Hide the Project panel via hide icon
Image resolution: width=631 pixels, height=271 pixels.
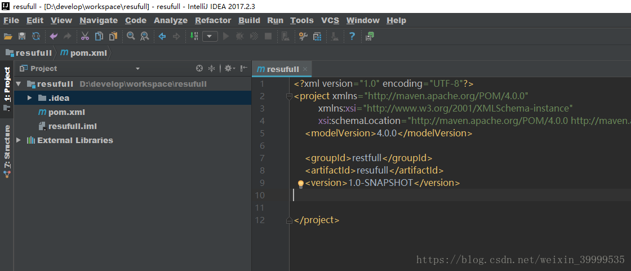243,69
